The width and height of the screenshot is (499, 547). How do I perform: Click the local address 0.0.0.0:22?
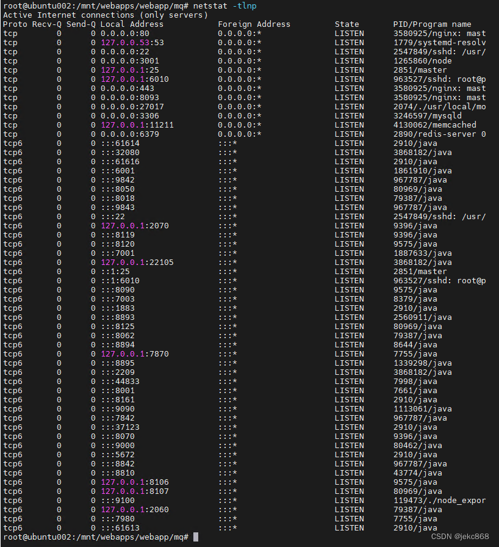tap(125, 52)
